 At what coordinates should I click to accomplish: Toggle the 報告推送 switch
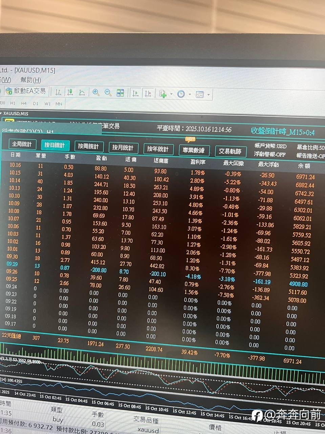310,156
